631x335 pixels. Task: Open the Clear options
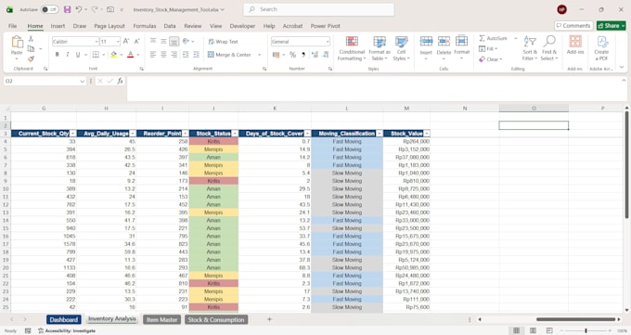491,59
